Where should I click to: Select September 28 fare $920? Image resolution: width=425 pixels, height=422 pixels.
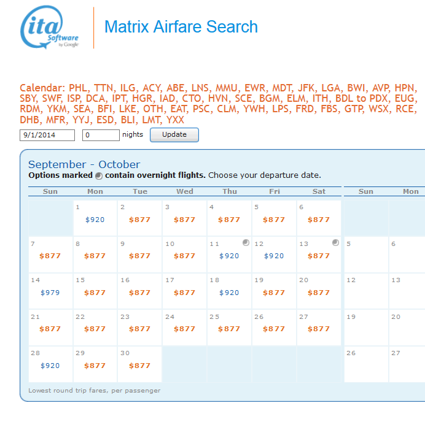coord(50,366)
